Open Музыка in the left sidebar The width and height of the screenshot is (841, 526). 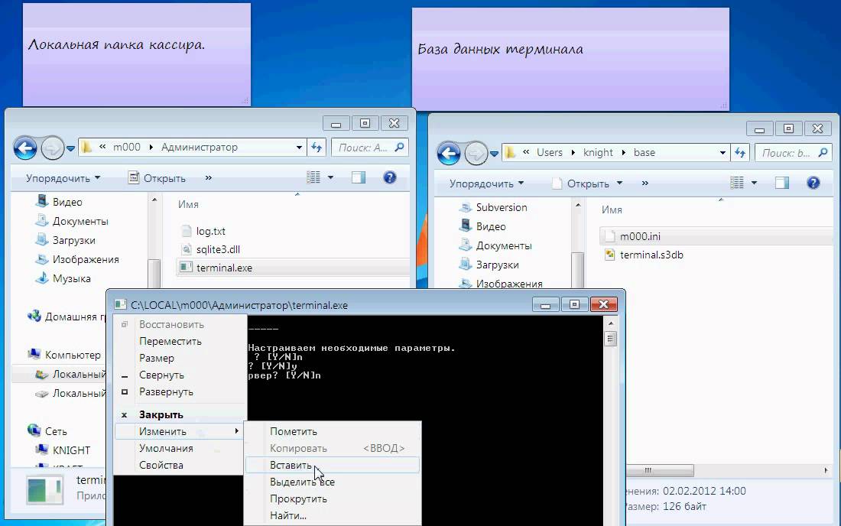point(71,278)
